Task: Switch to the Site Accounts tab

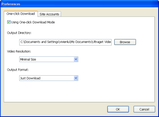Action: (x=49, y=14)
